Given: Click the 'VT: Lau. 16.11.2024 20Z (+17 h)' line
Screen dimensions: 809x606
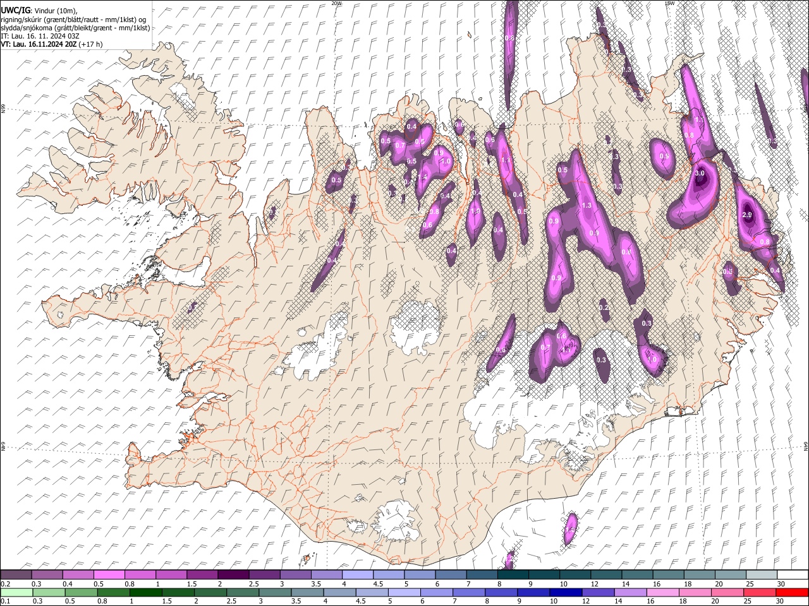Looking at the screenshot, I should pyautogui.click(x=51, y=44).
